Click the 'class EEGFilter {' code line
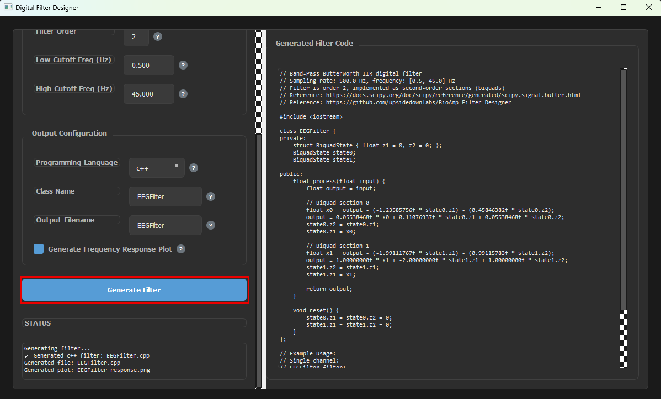The image size is (661, 399). 308,131
